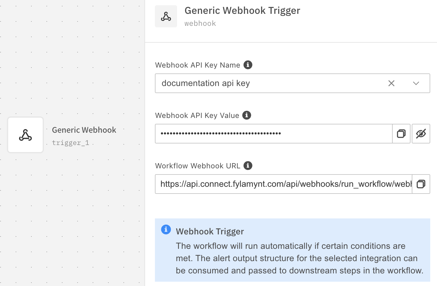
Task: Click the masked API key value field
Action: tap(273, 134)
